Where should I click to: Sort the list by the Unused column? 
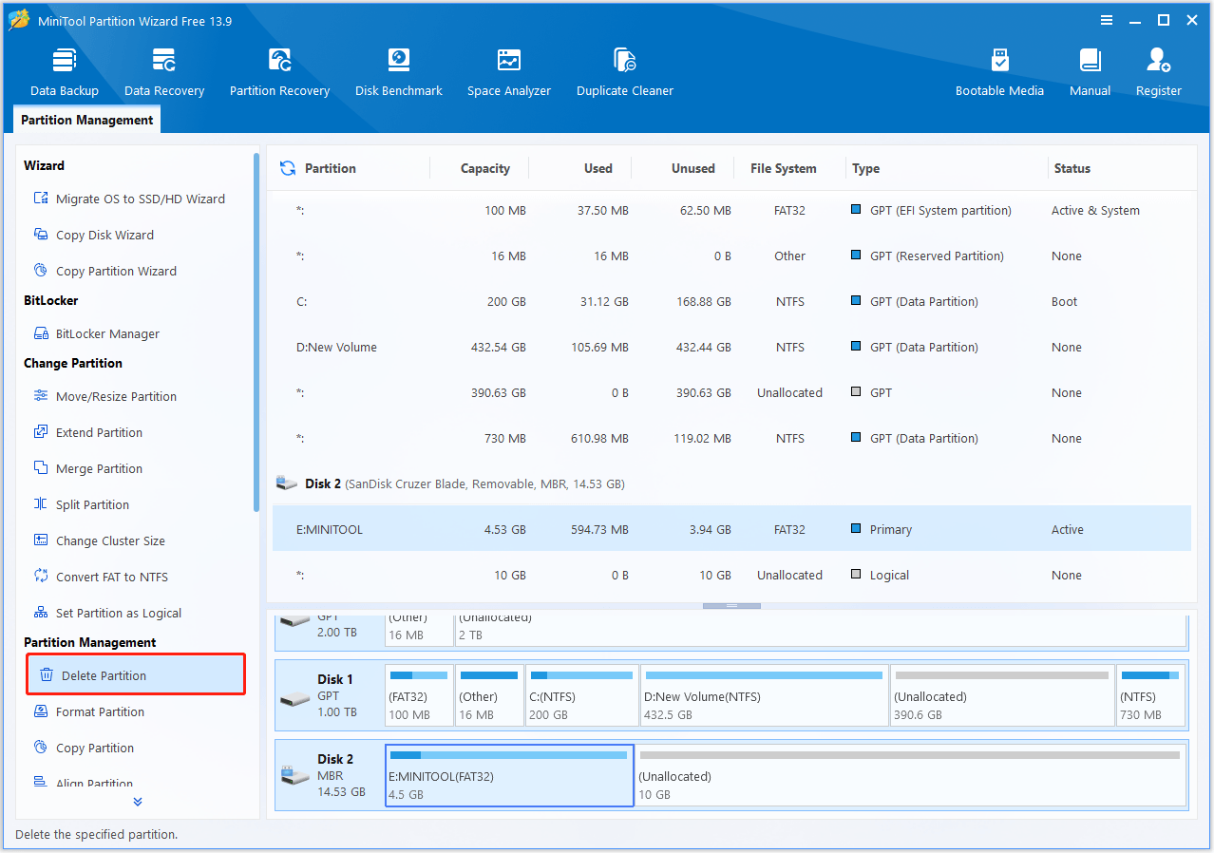click(x=692, y=168)
